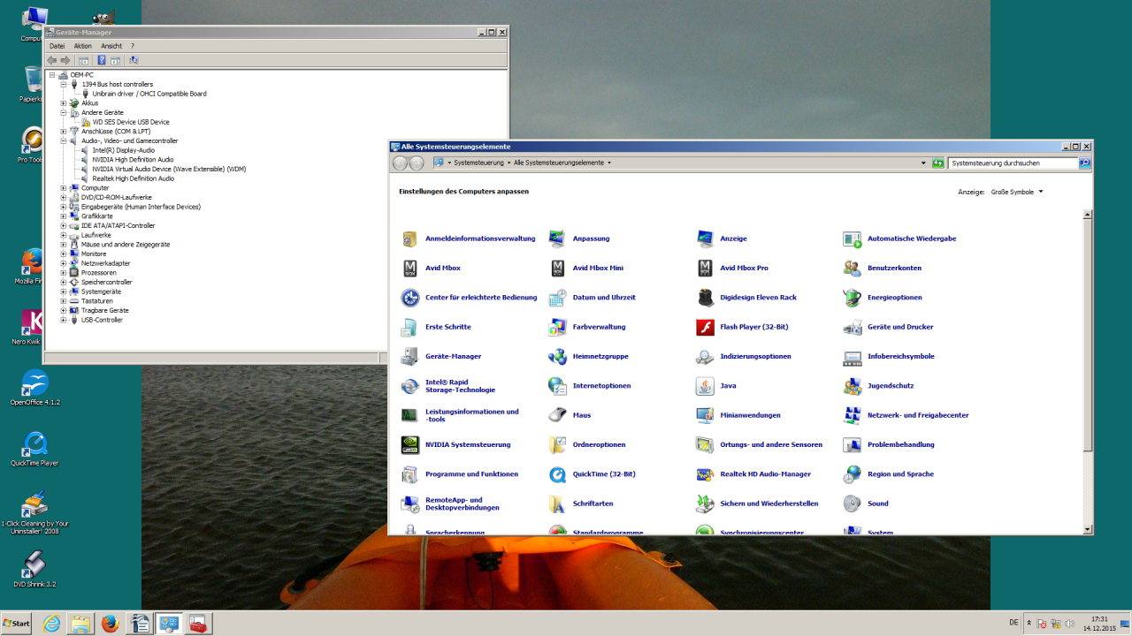The image size is (1132, 636).
Task: Select WD SES Device USB Device entry
Action: coord(131,122)
